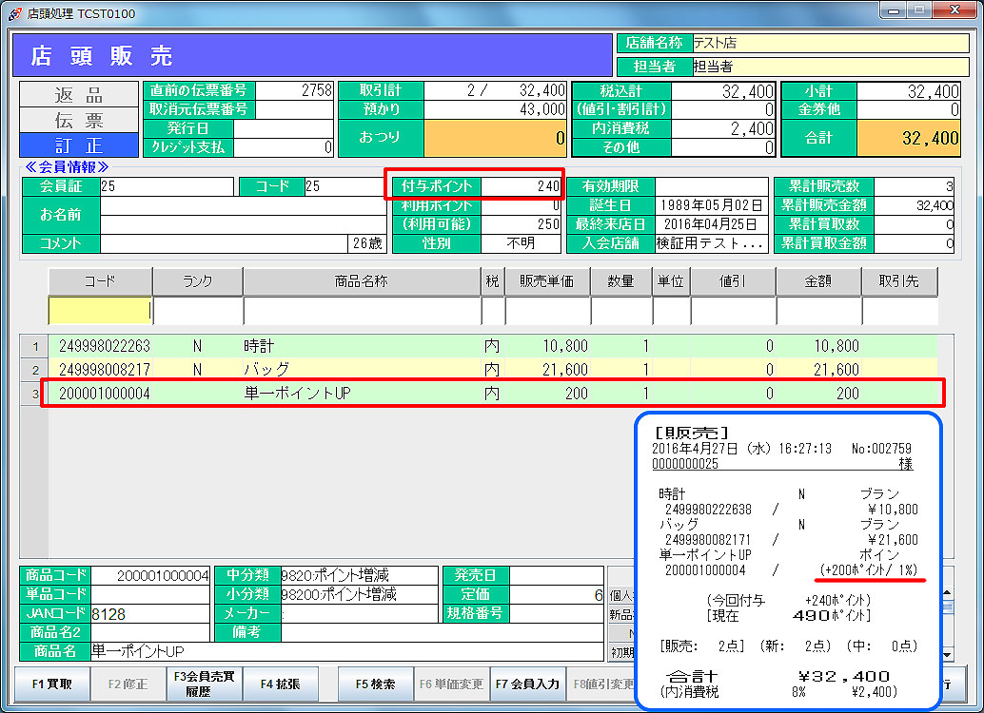Screen dimensions: 984x713
Task: Open F3会員売買履歴 history
Action: [204, 684]
